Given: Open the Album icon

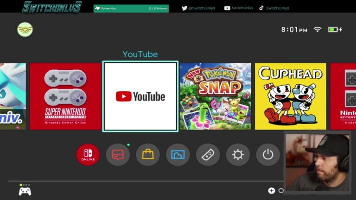Looking at the screenshot, I should click(x=178, y=155).
